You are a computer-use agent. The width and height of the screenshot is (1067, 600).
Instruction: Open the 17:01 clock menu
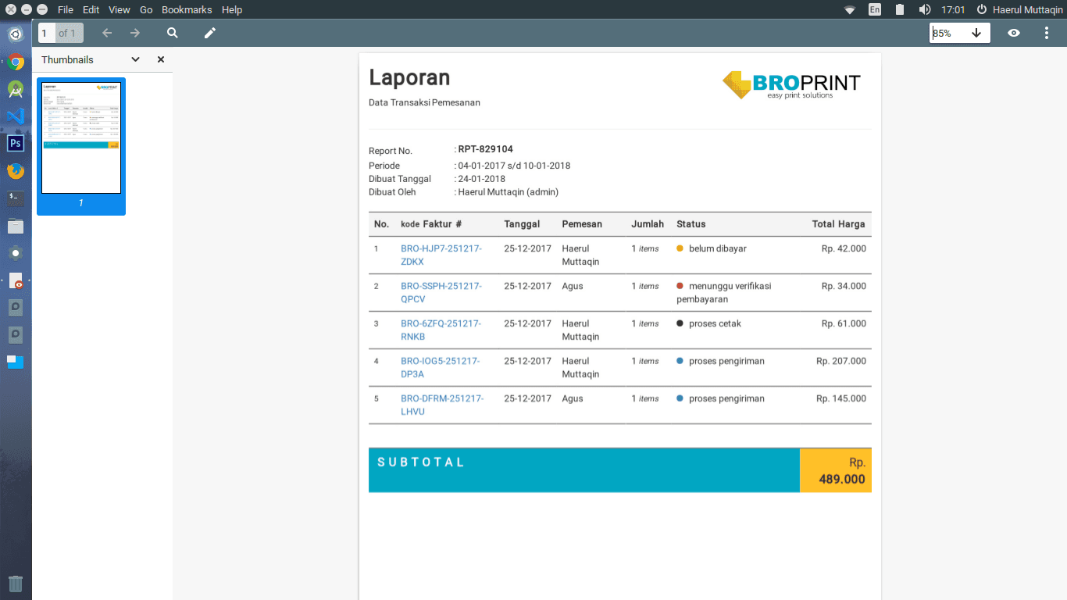[x=953, y=9]
